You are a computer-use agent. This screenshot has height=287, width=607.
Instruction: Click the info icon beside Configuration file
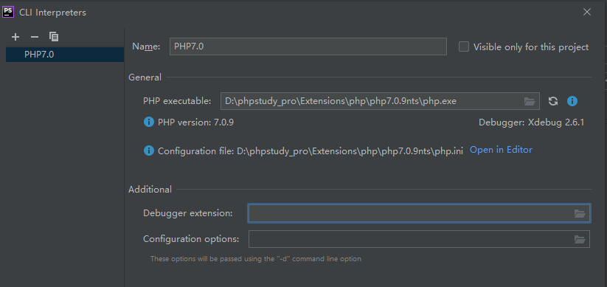[x=149, y=151]
